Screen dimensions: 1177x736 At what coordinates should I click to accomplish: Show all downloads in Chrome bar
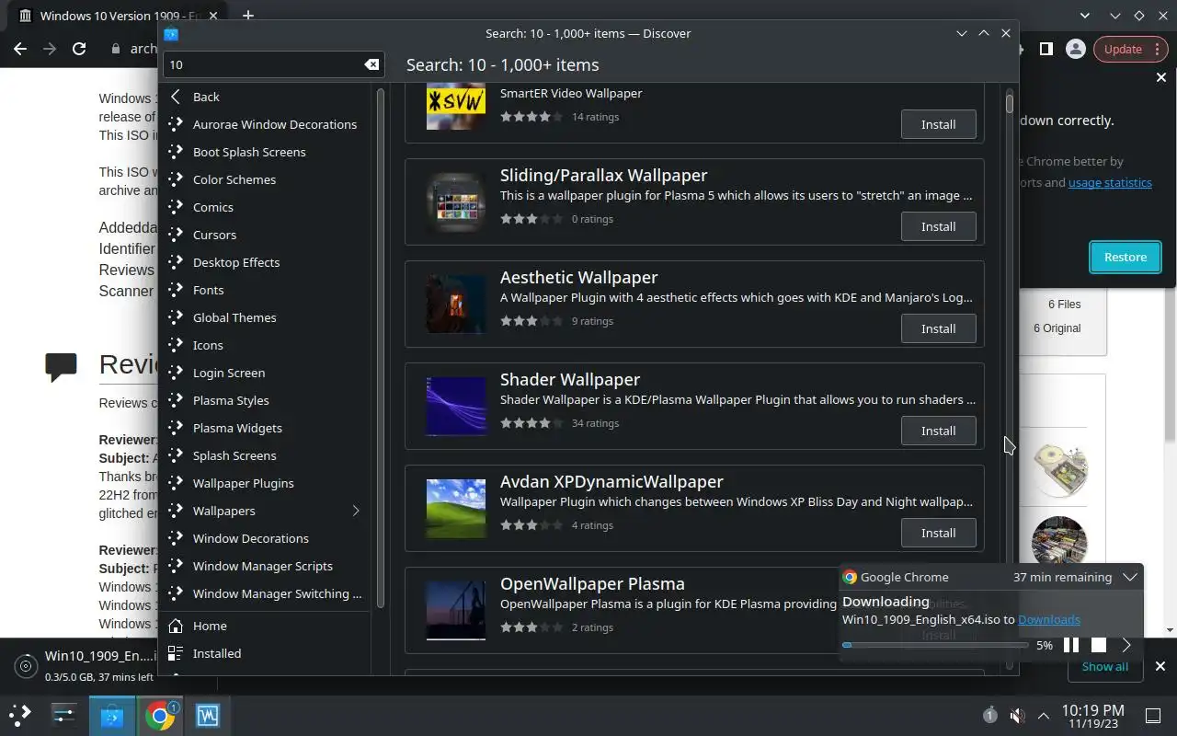1104,666
